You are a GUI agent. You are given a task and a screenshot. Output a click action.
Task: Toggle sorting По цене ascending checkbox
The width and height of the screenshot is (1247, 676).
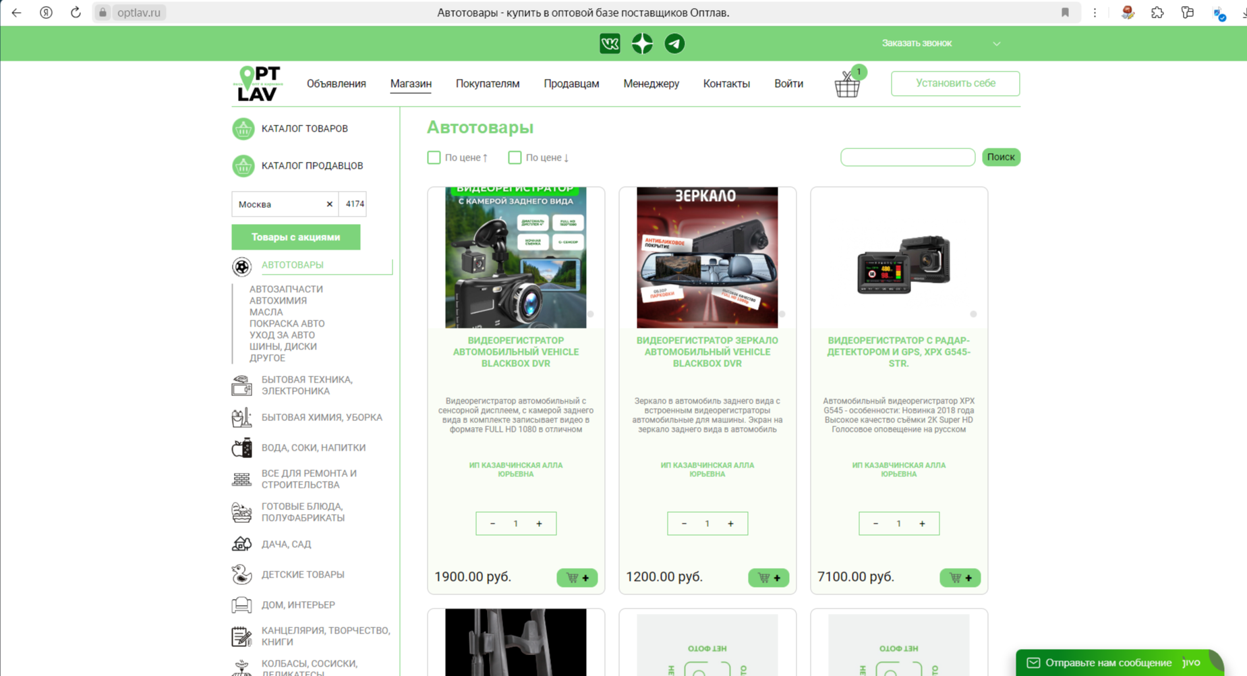434,157
